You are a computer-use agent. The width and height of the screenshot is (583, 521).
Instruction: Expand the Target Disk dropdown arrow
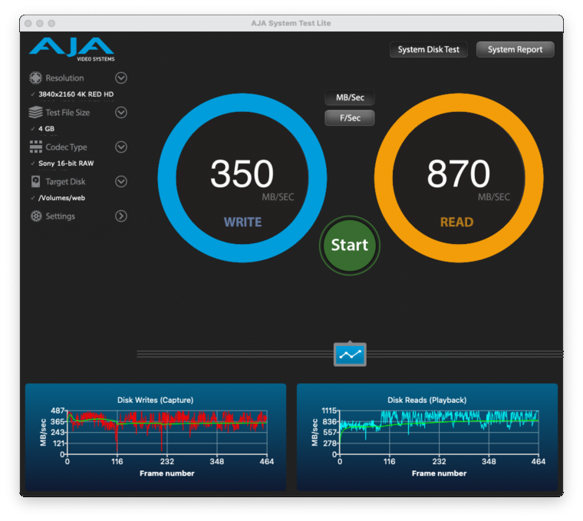point(121,182)
